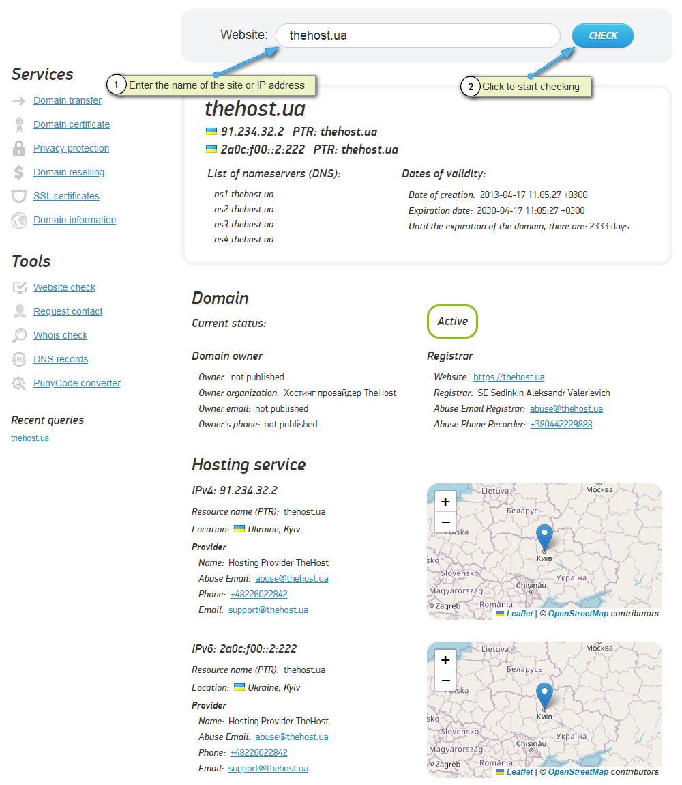Image resolution: width=682 pixels, height=785 pixels.
Task: Open the Domain reselling link
Action: [x=69, y=173]
